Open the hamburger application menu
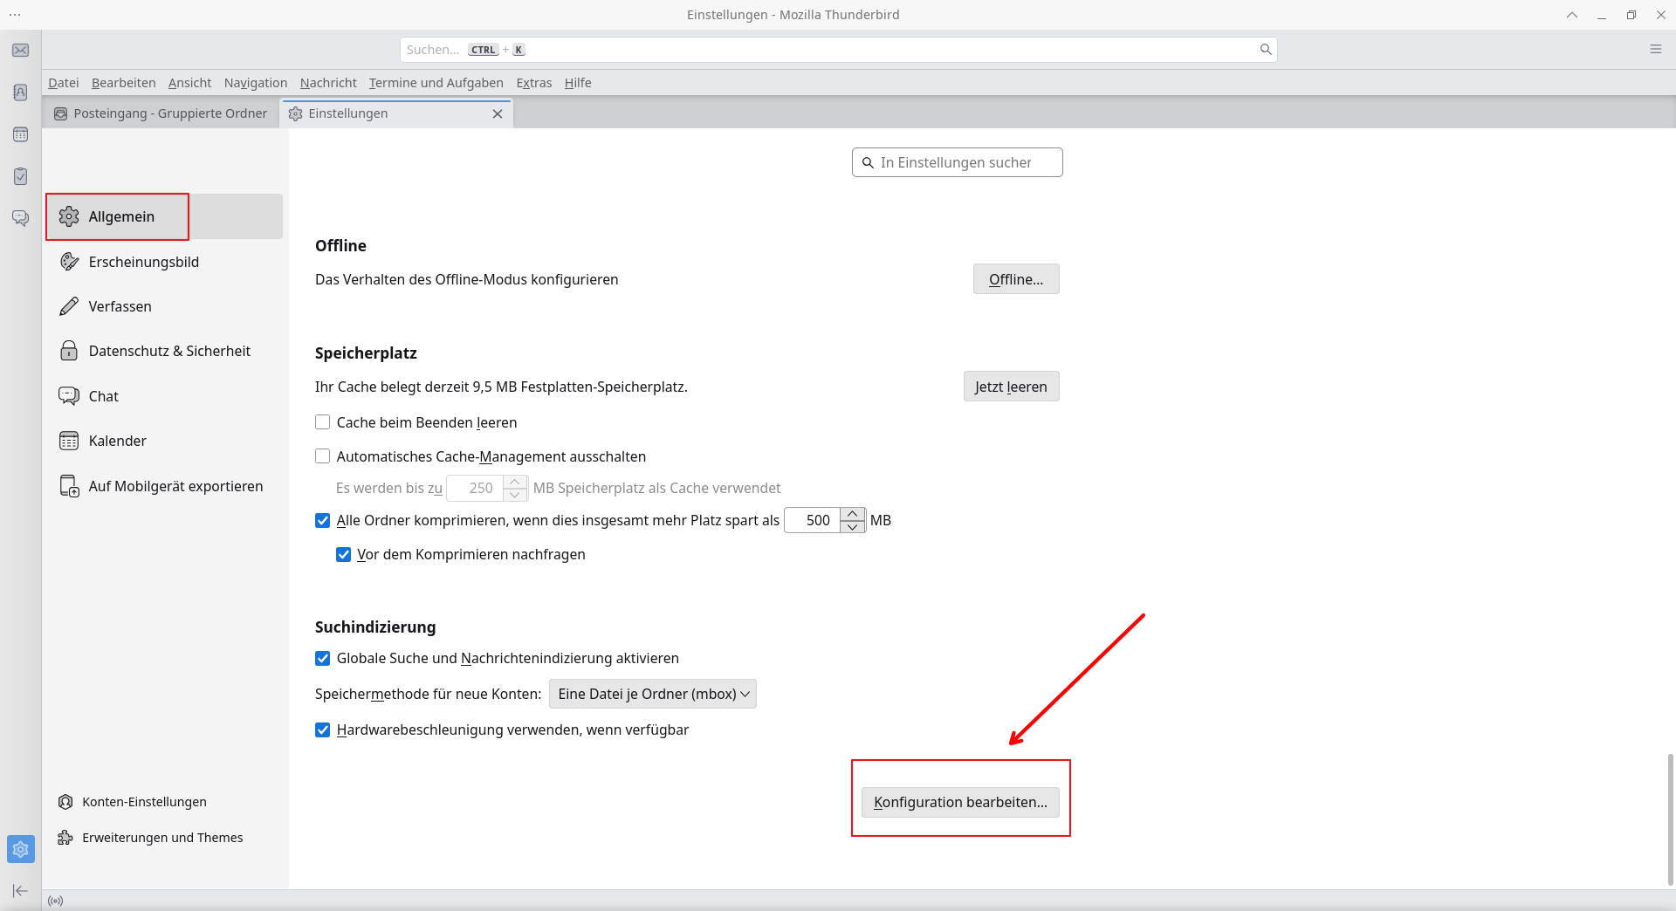This screenshot has width=1676, height=911. (1655, 50)
